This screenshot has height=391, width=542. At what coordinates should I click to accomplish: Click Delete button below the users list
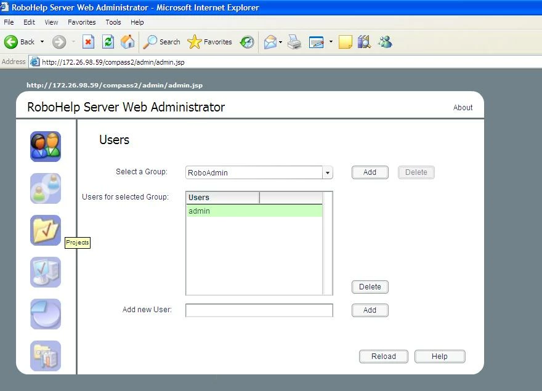370,286
